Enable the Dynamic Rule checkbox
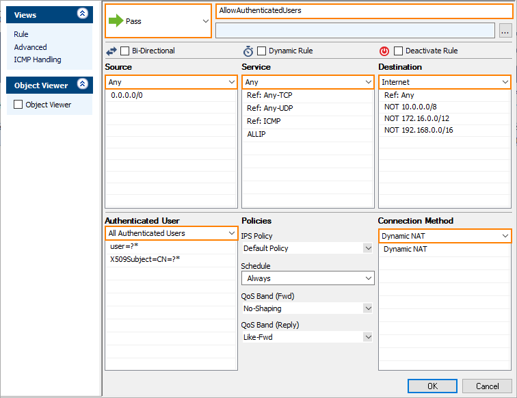This screenshot has width=517, height=398. (261, 51)
